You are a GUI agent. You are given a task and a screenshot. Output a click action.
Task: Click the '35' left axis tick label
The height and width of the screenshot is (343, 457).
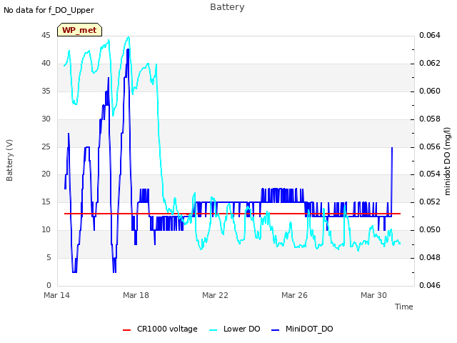click(46, 91)
